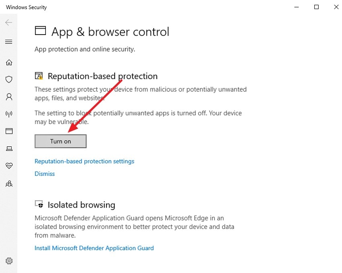Click the Reputation-based protection warning icon
Viewport: 342px width, 273px height.
click(x=39, y=75)
